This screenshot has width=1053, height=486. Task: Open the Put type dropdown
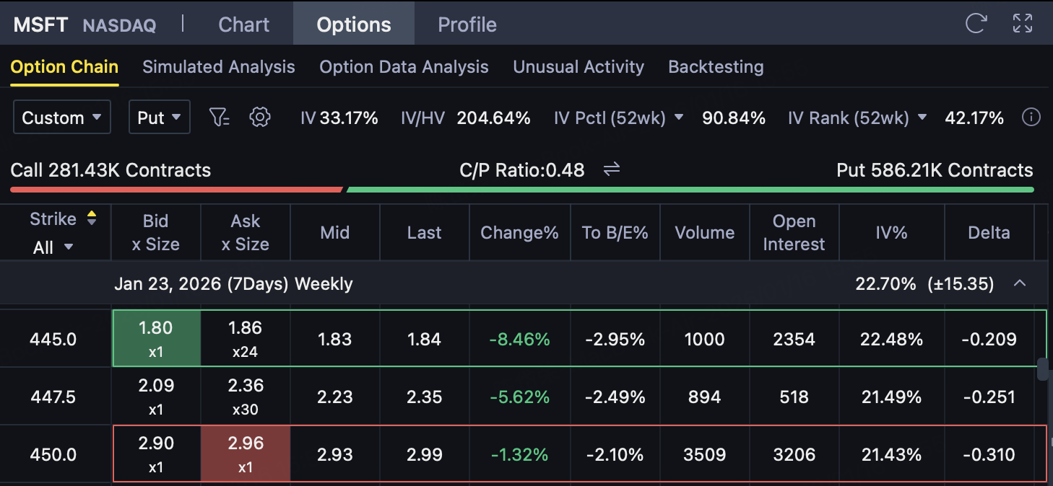[x=159, y=118]
